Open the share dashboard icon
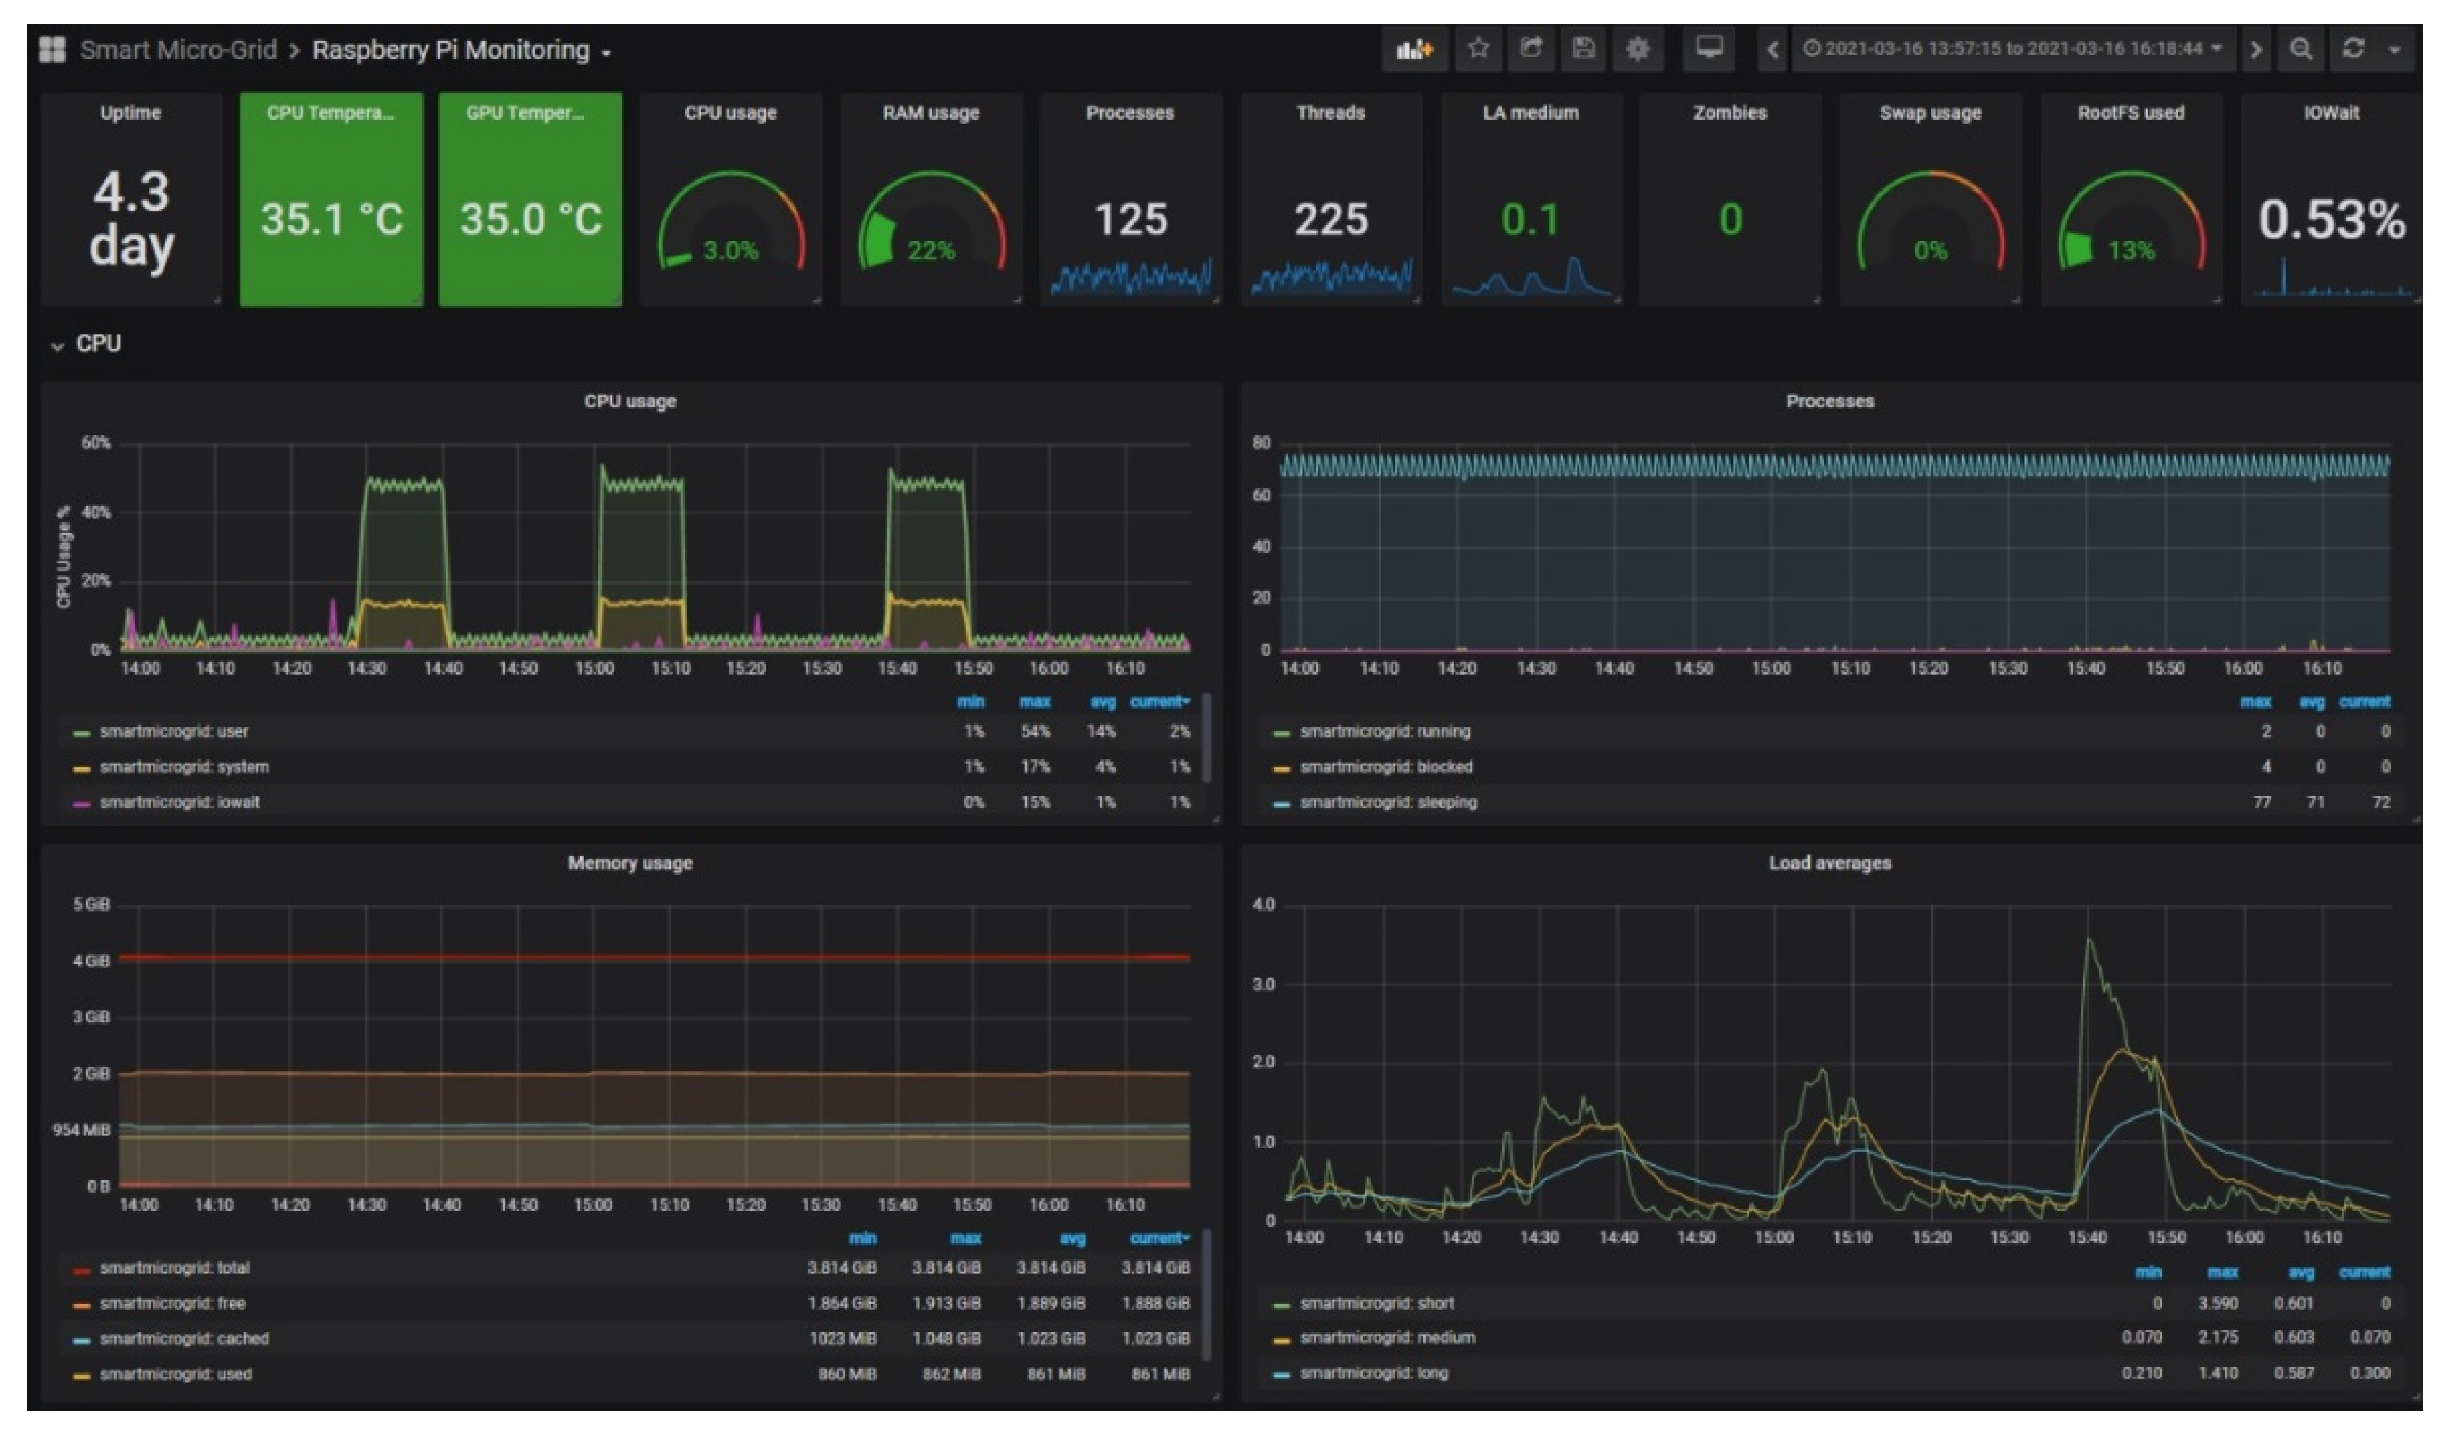2450x1439 pixels. coord(1531,49)
